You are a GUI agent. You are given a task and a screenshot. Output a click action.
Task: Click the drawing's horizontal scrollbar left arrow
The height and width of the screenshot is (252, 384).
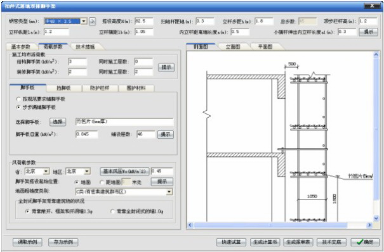point(190,225)
